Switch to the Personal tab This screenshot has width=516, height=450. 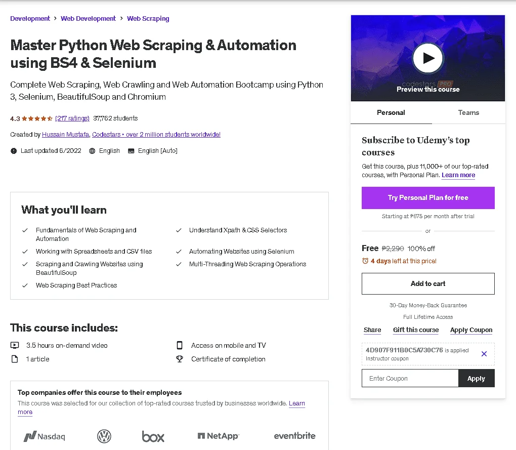[391, 112]
